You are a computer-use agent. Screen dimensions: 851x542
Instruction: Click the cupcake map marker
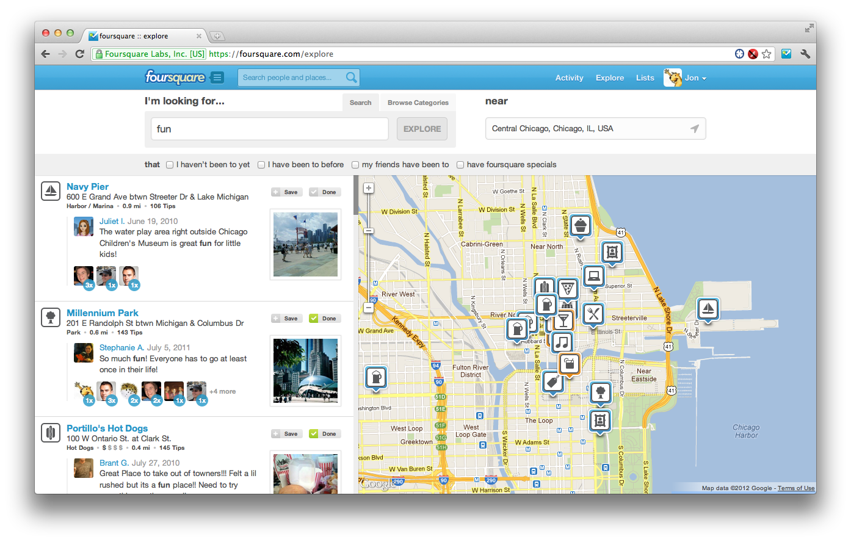tap(580, 226)
